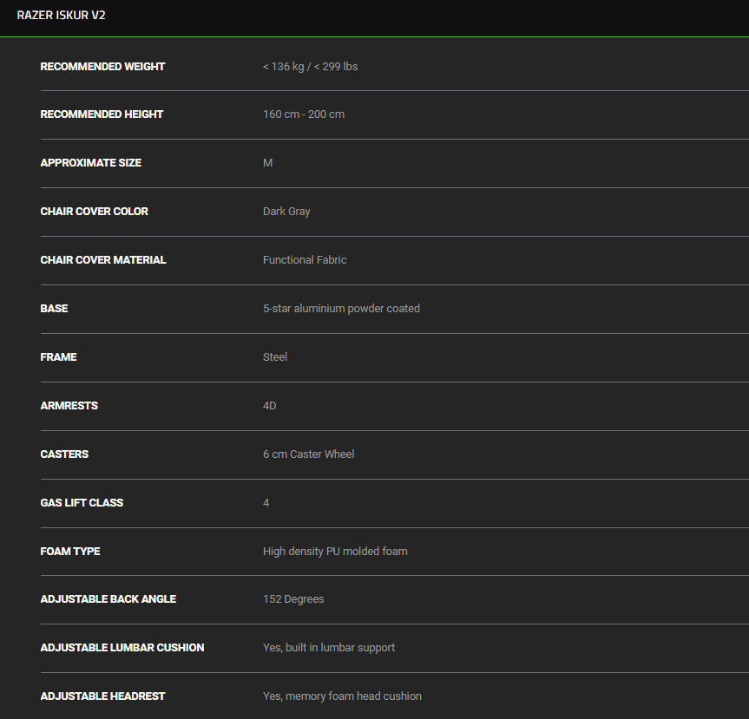
Task: Click the 'Steel' frame value
Action: [x=275, y=357]
